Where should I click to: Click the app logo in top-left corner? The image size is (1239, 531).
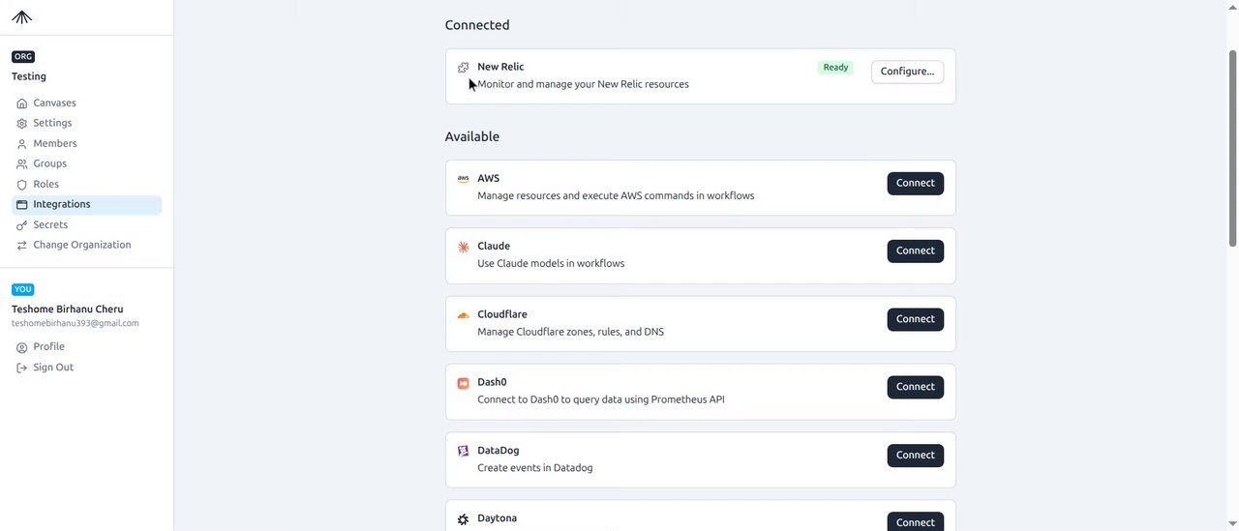(x=21, y=17)
